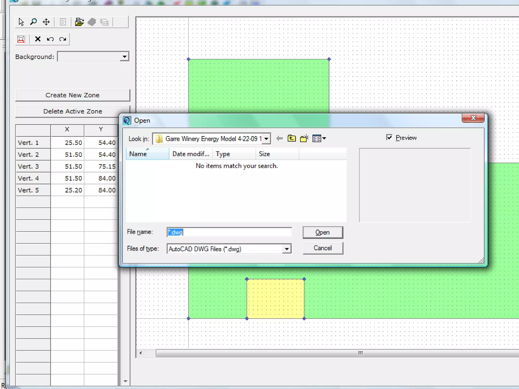The width and height of the screenshot is (519, 389).
Task: Expand the Files of type dropdown
Action: click(287, 249)
